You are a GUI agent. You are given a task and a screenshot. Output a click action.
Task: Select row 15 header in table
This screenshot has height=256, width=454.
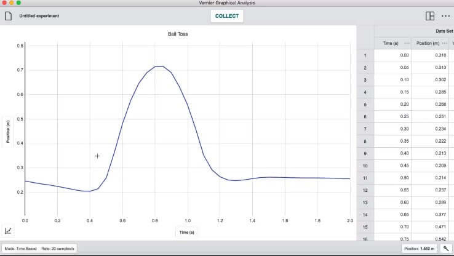[x=365, y=227]
